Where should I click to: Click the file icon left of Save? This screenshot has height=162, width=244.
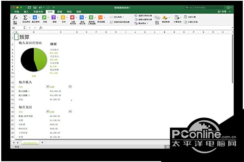[29, 7]
